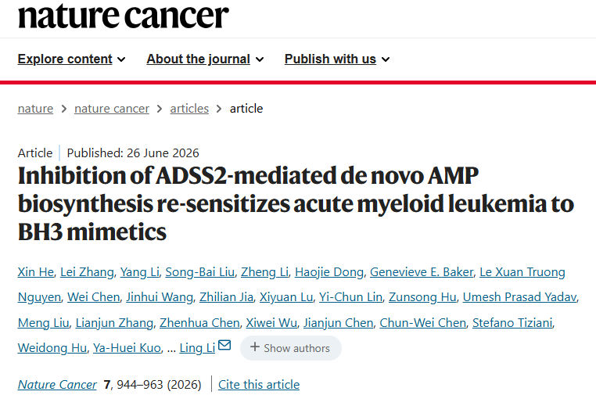Open author Xin He's profile
This screenshot has width=596, height=395.
pyautogui.click(x=36, y=272)
